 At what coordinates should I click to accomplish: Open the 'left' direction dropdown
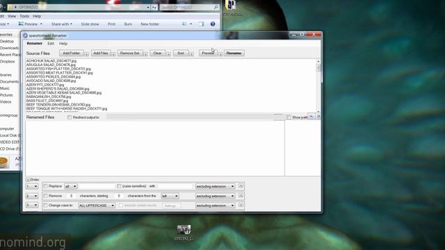(x=170, y=196)
